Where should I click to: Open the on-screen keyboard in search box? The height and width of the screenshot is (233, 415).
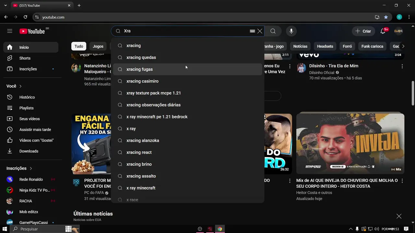(252, 31)
